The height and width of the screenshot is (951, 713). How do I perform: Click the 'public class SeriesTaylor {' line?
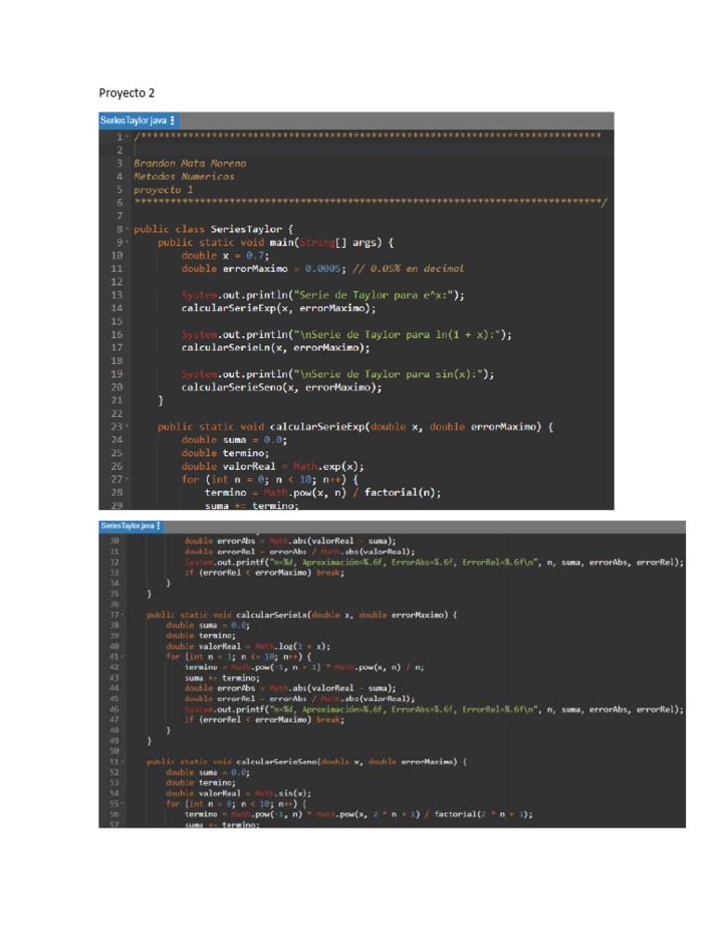point(214,229)
